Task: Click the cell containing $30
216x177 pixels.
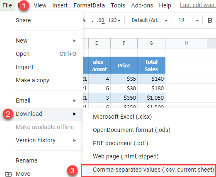Action: point(124,88)
